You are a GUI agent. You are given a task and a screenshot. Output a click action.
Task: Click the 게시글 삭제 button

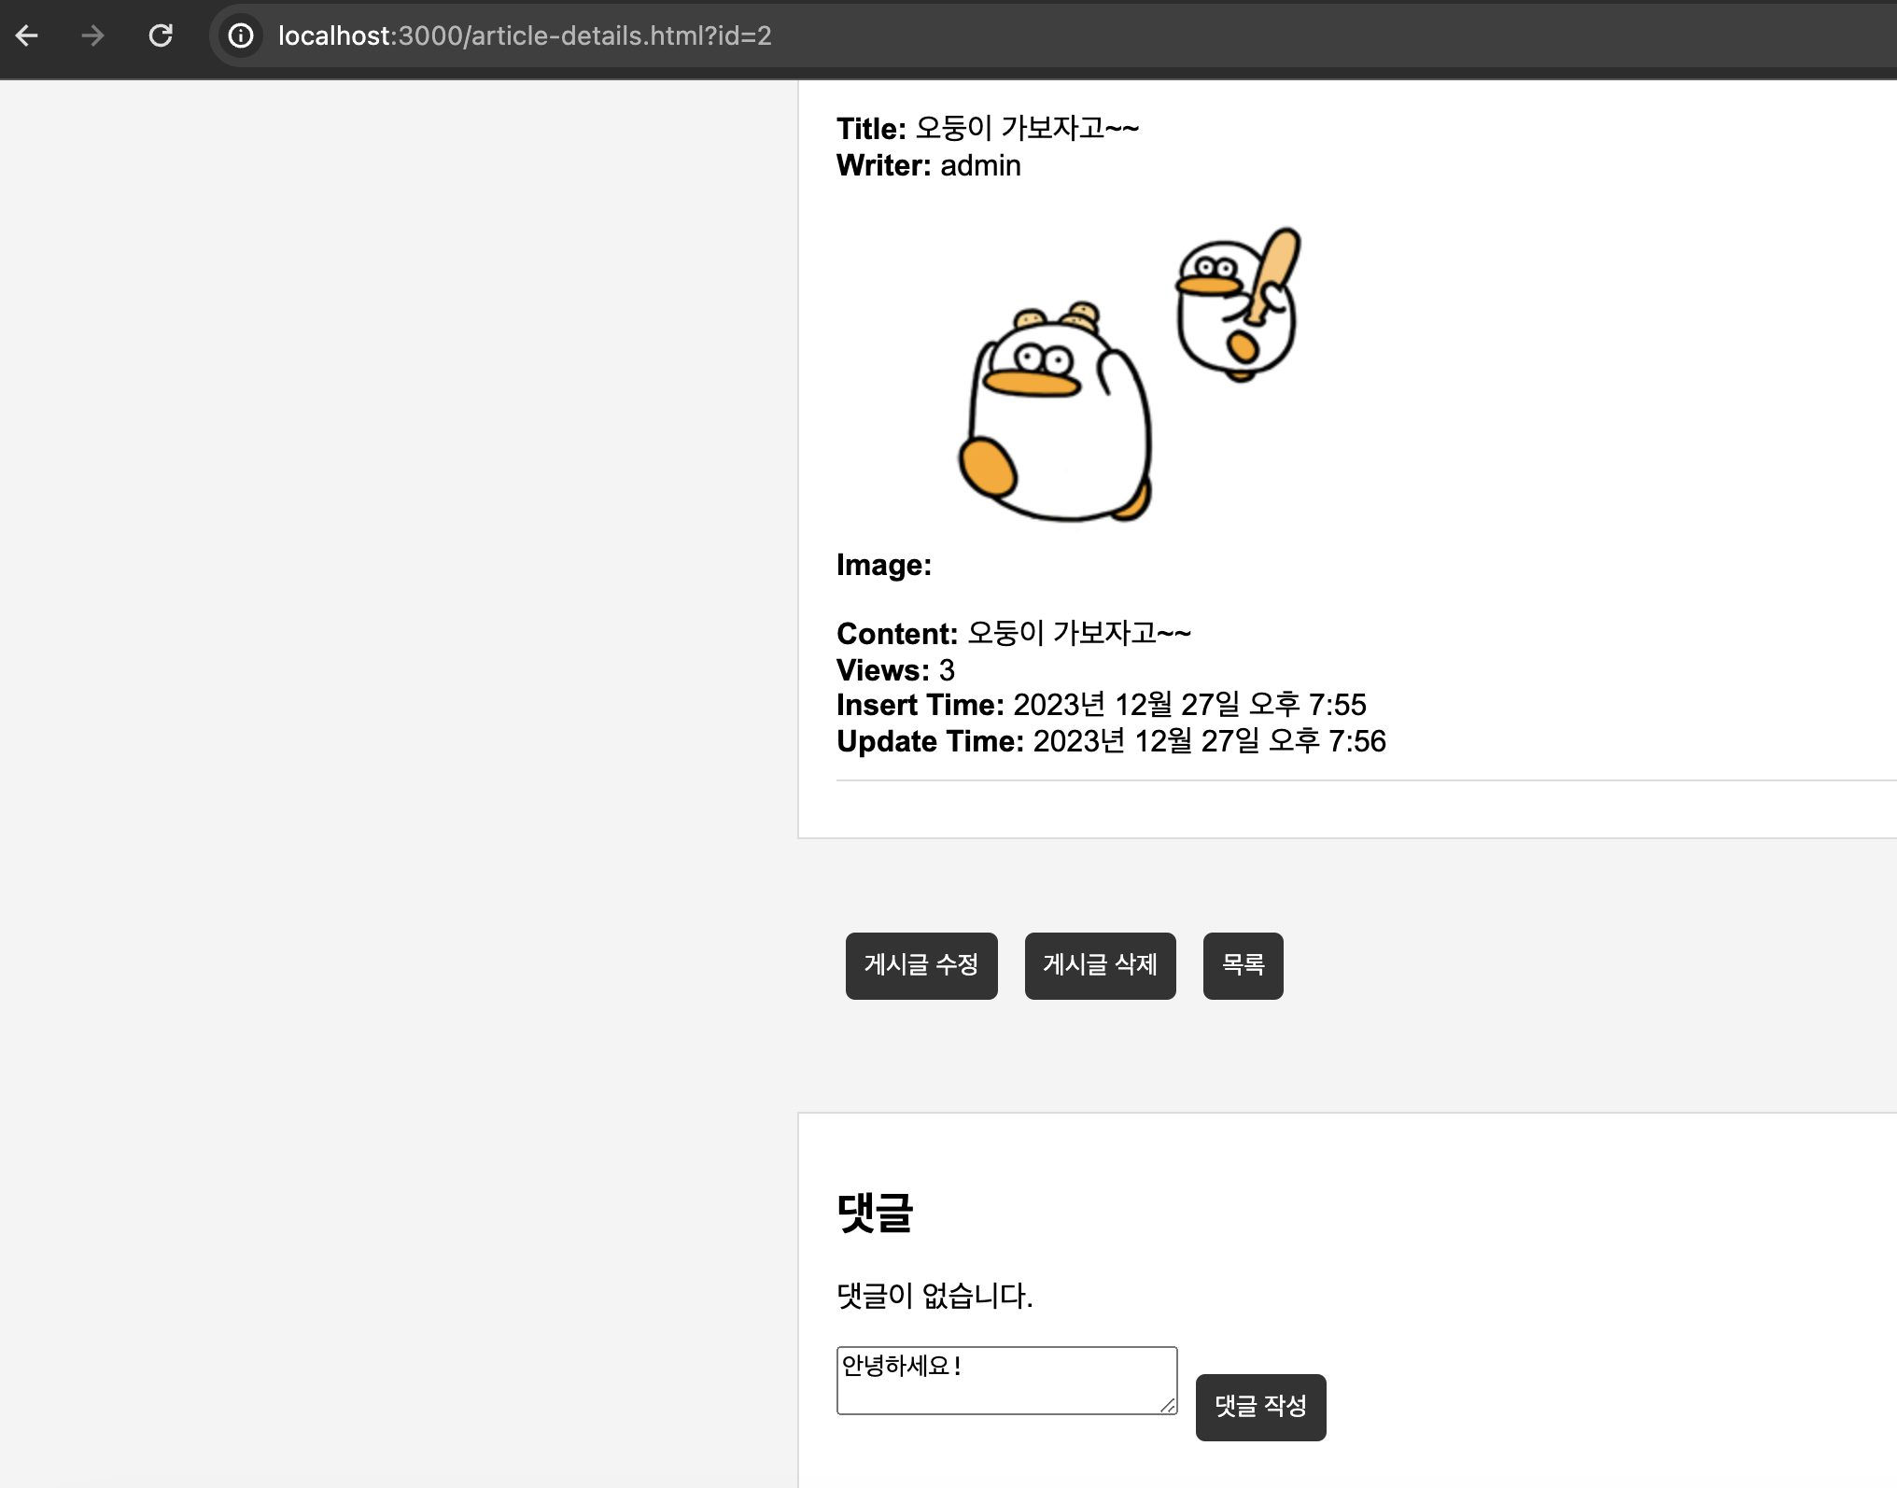tap(1100, 965)
